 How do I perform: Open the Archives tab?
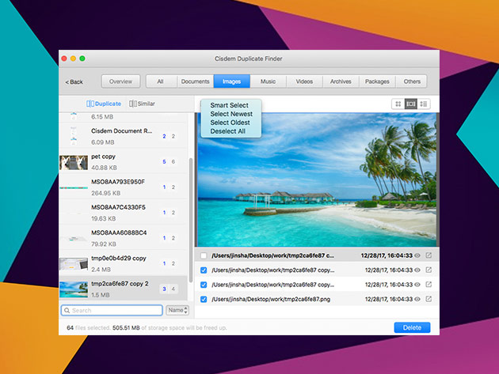341,81
